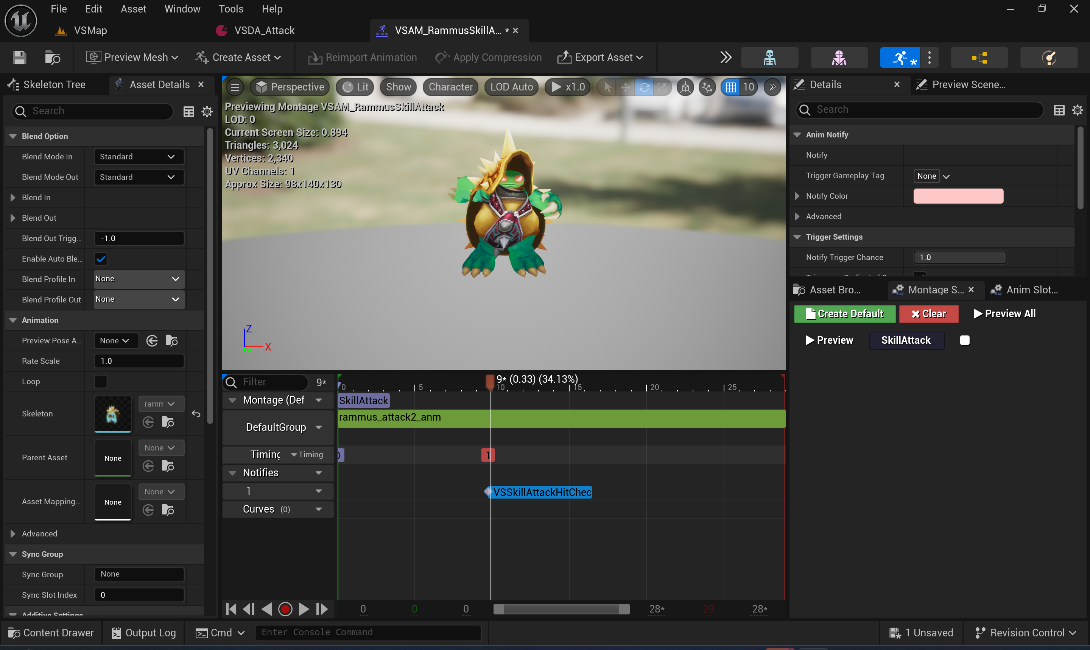Open Blend Mode In dropdown
Image resolution: width=1090 pixels, height=650 pixels.
point(139,157)
